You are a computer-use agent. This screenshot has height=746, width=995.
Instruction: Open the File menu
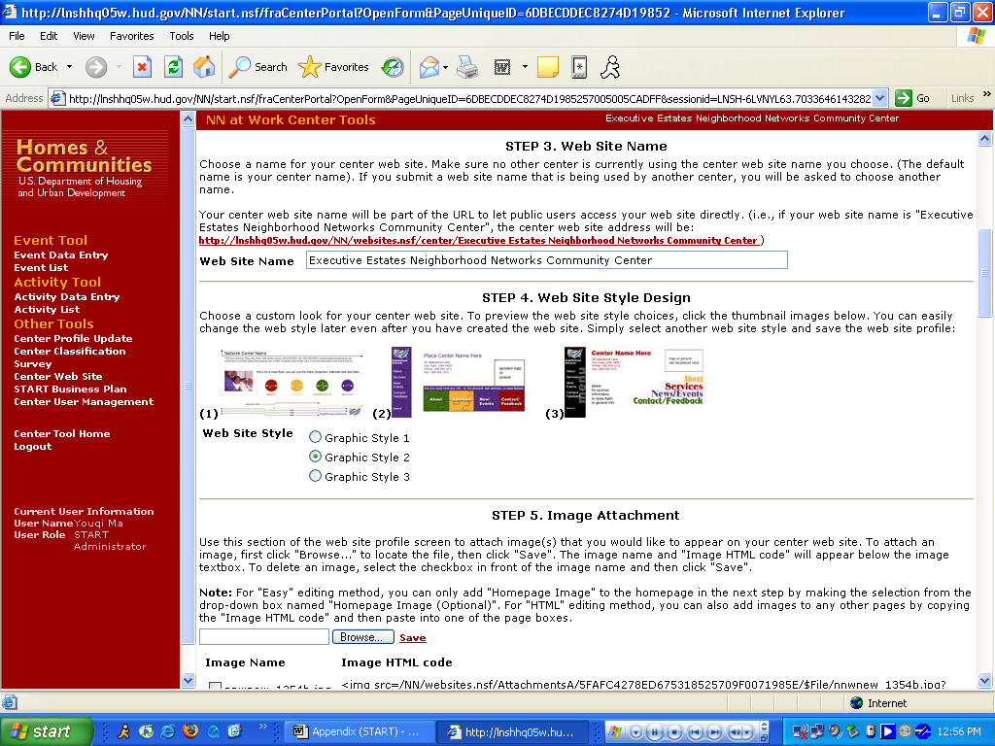(17, 36)
